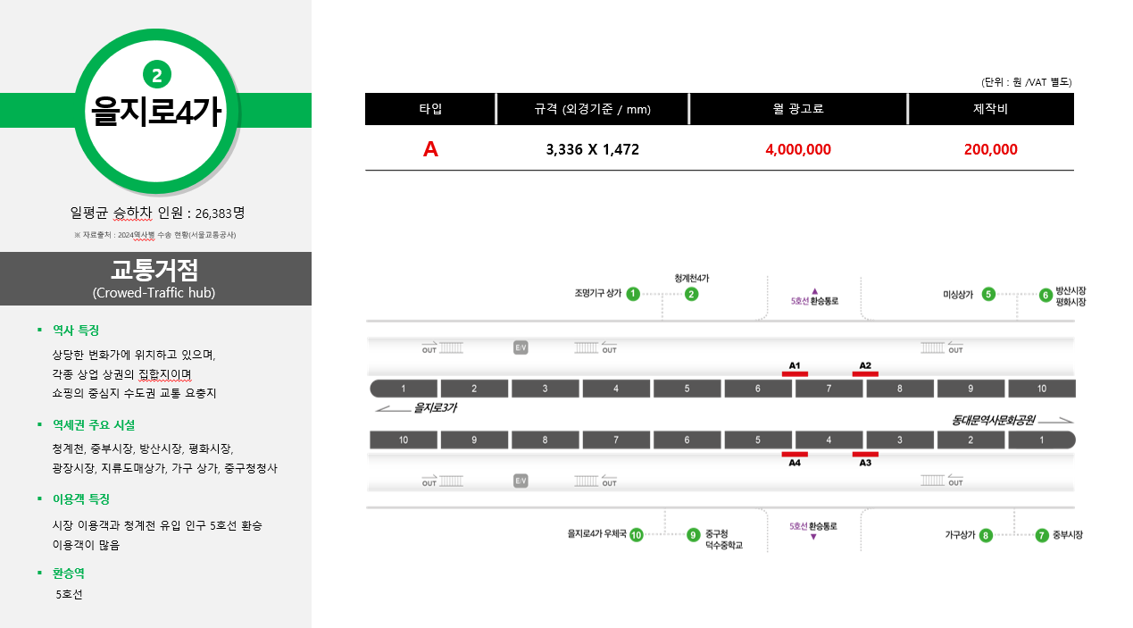
Task: Click the 월 광고료 table header
Action: 798,109
